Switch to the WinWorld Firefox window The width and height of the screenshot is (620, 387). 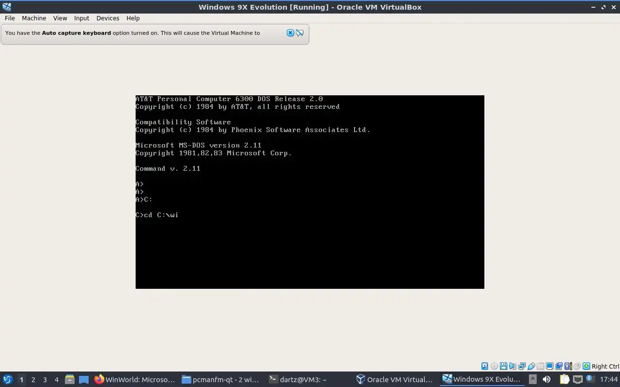pyautogui.click(x=135, y=379)
